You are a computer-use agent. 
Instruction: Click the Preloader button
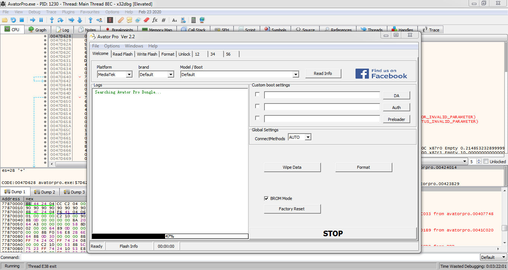coord(396,119)
